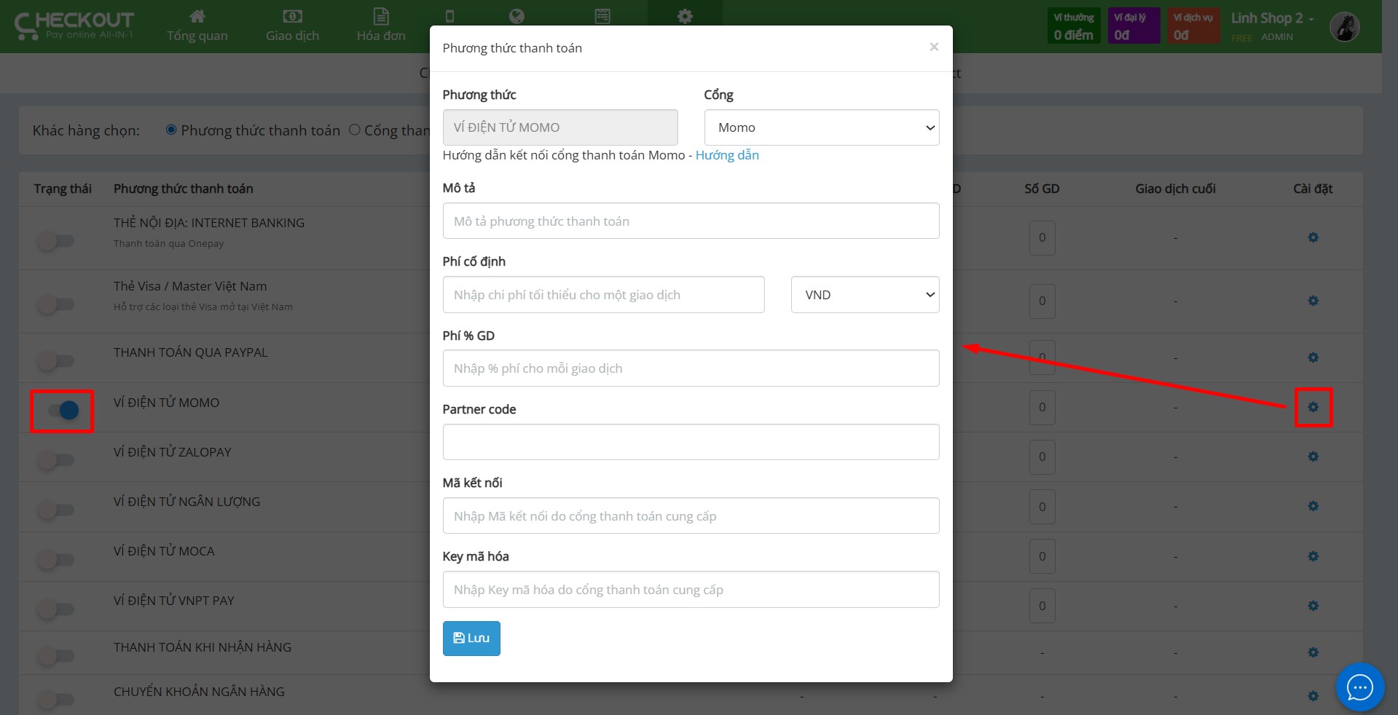Open the globe icon in the nav bar
Image resolution: width=1398 pixels, height=715 pixels.
click(x=517, y=16)
